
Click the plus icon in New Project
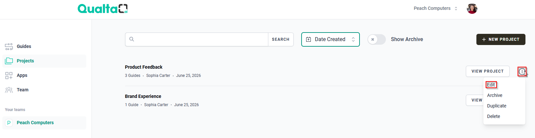point(484,39)
